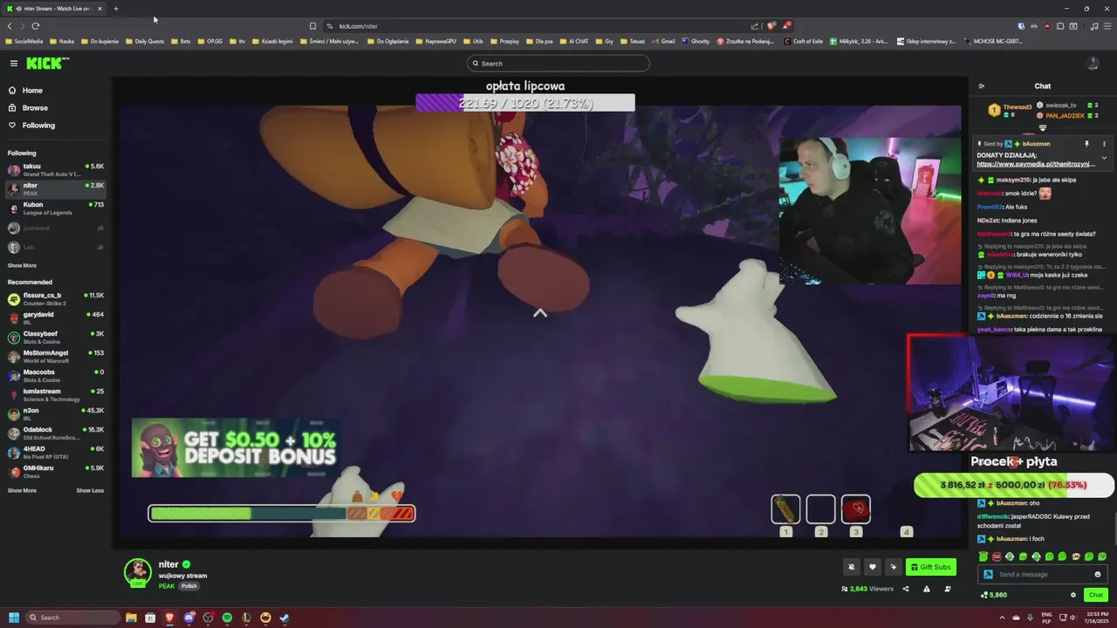Follow niter with the heart button
This screenshot has height=628, width=1117.
click(872, 567)
